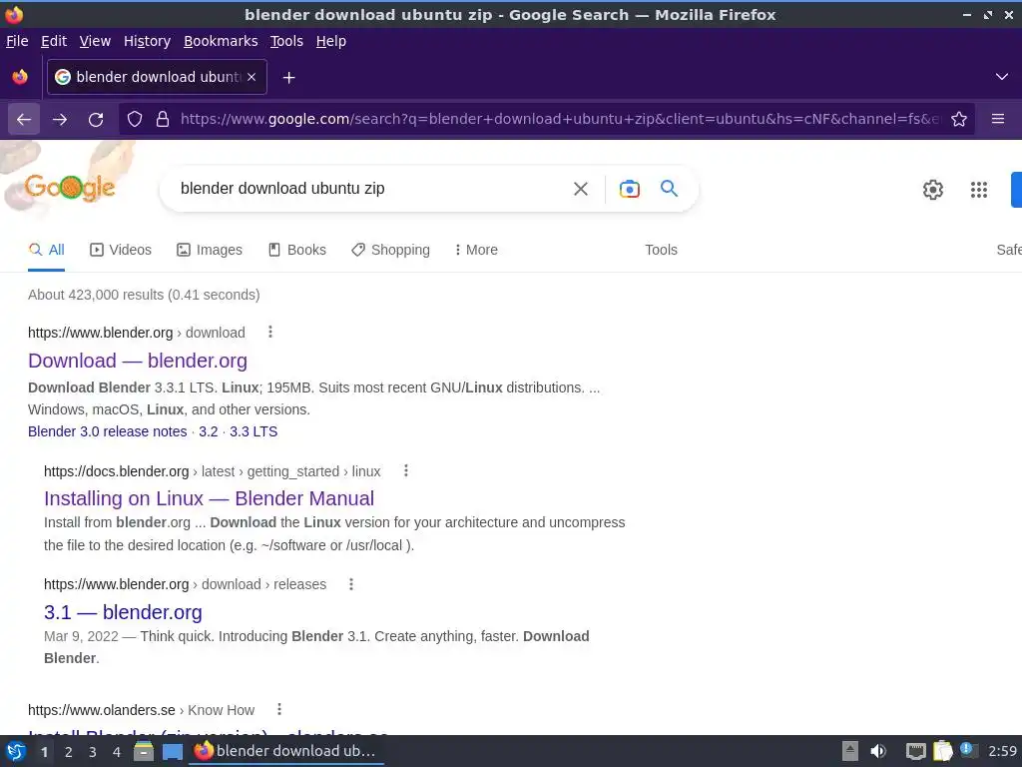Open the 3.3 LTS sitelink
The image size is (1022, 767).
(x=254, y=431)
